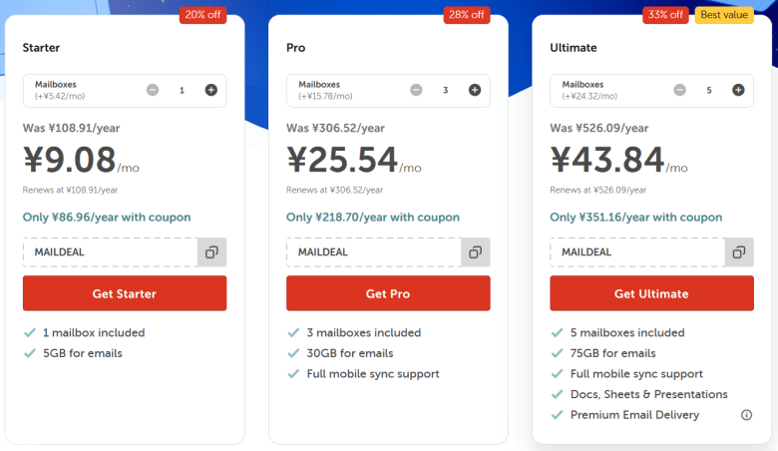The height and width of the screenshot is (451, 778).
Task: Click the 20% off badge
Action: coord(202,15)
